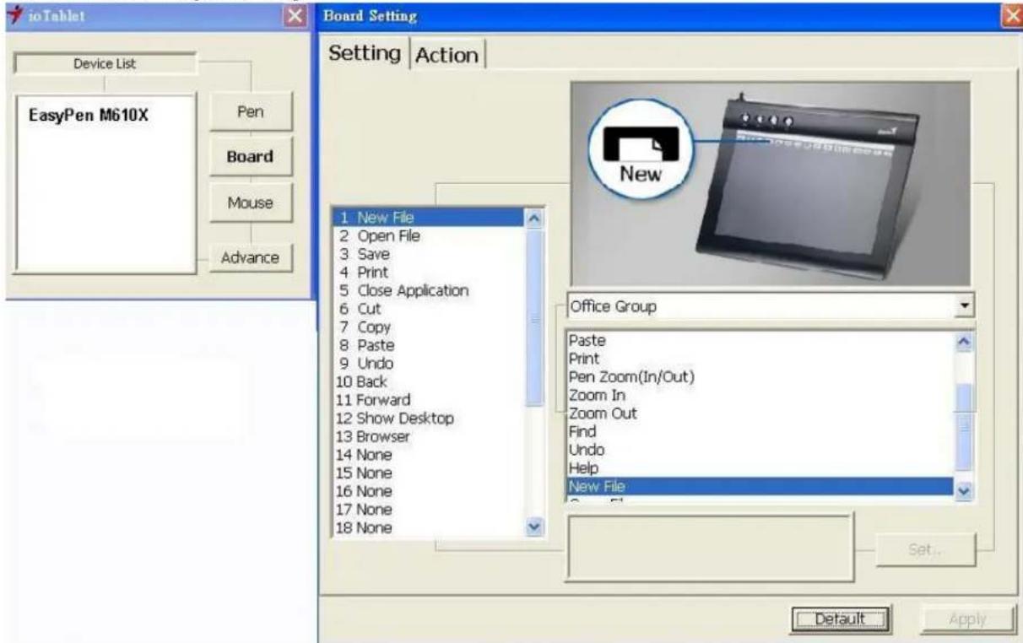Viewport: 1023px width, 643px height.
Task: Select hotkey 1 New File
Action: click(x=429, y=218)
